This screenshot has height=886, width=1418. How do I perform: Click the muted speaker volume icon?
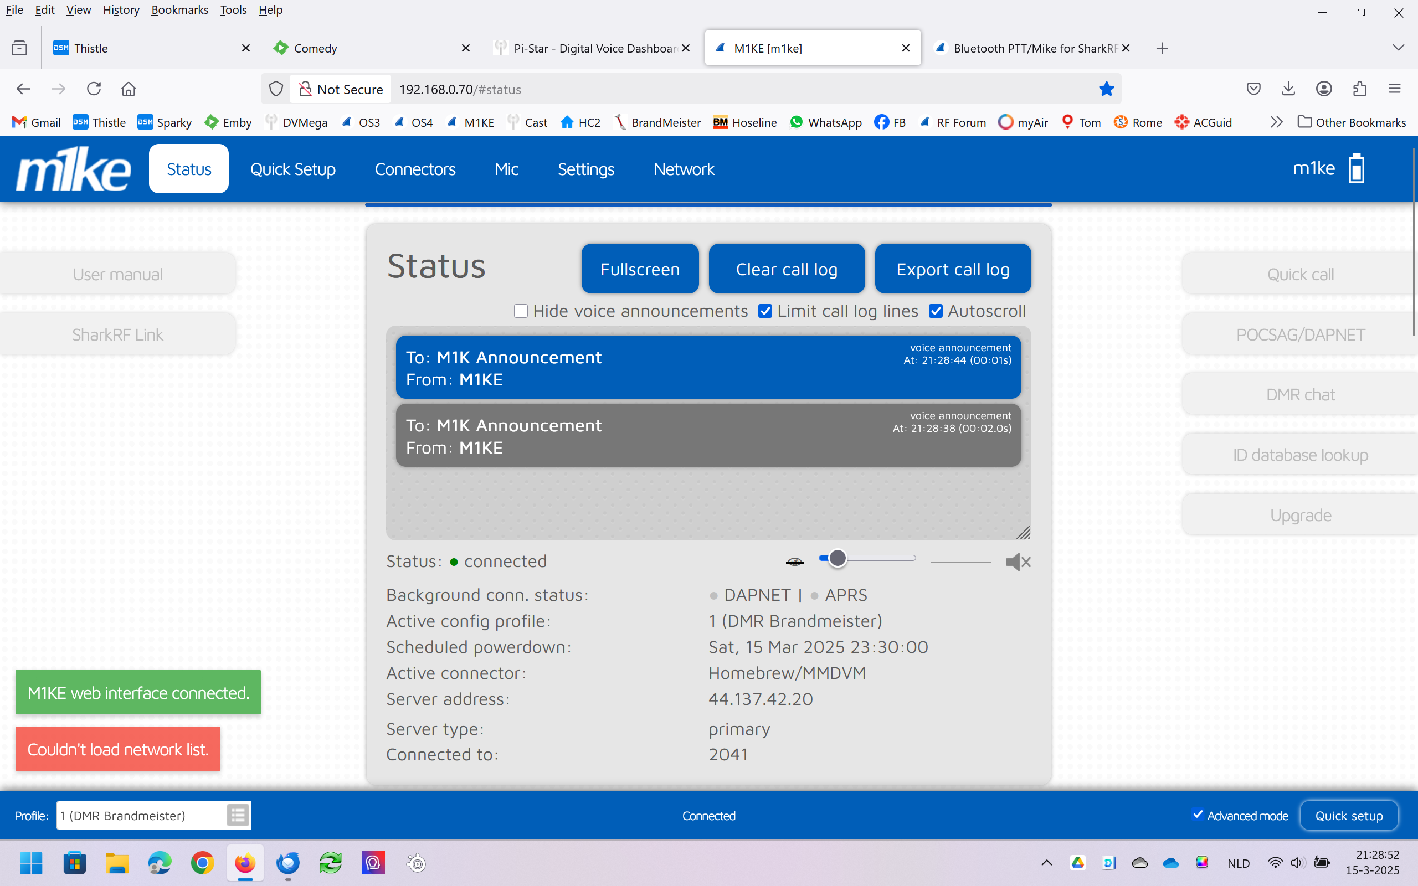click(1018, 562)
